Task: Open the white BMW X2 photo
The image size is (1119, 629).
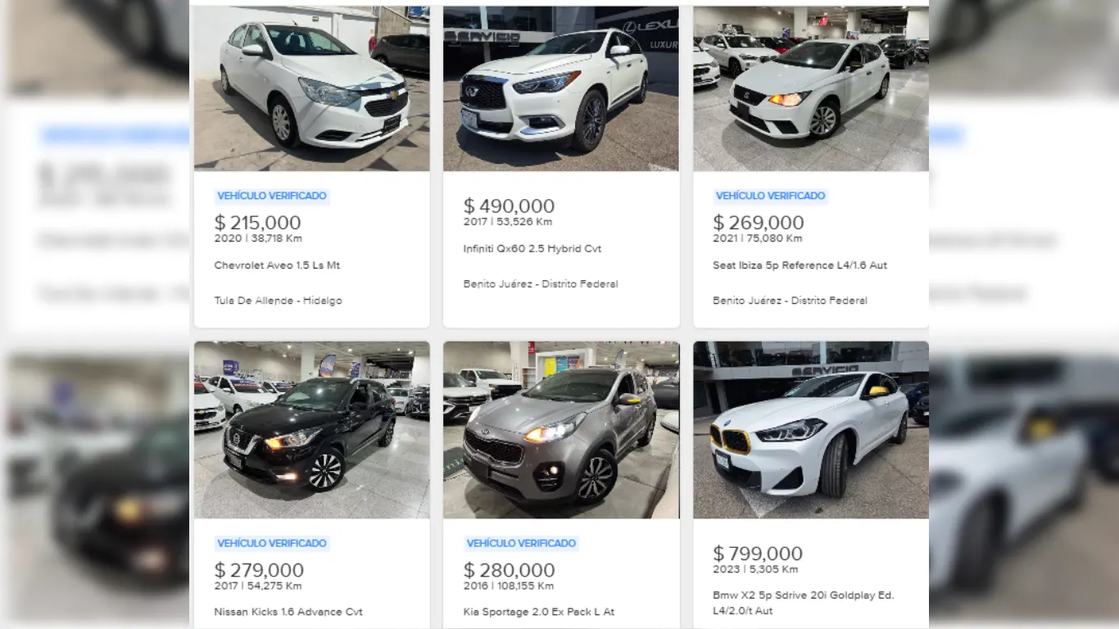Action: pyautogui.click(x=811, y=430)
